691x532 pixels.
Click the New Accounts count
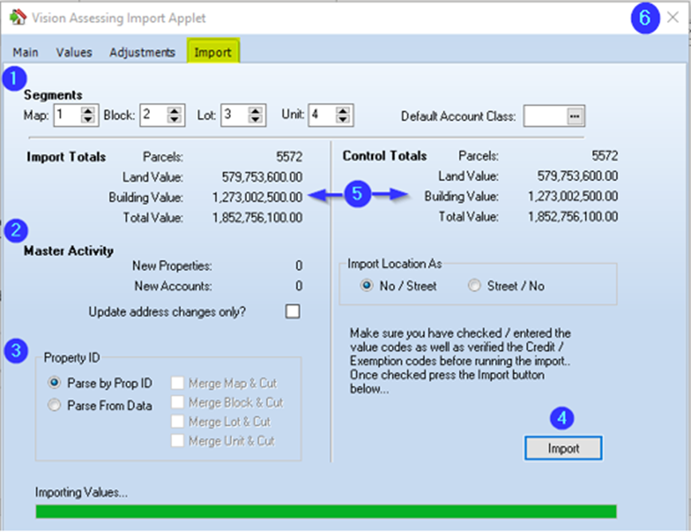point(299,286)
